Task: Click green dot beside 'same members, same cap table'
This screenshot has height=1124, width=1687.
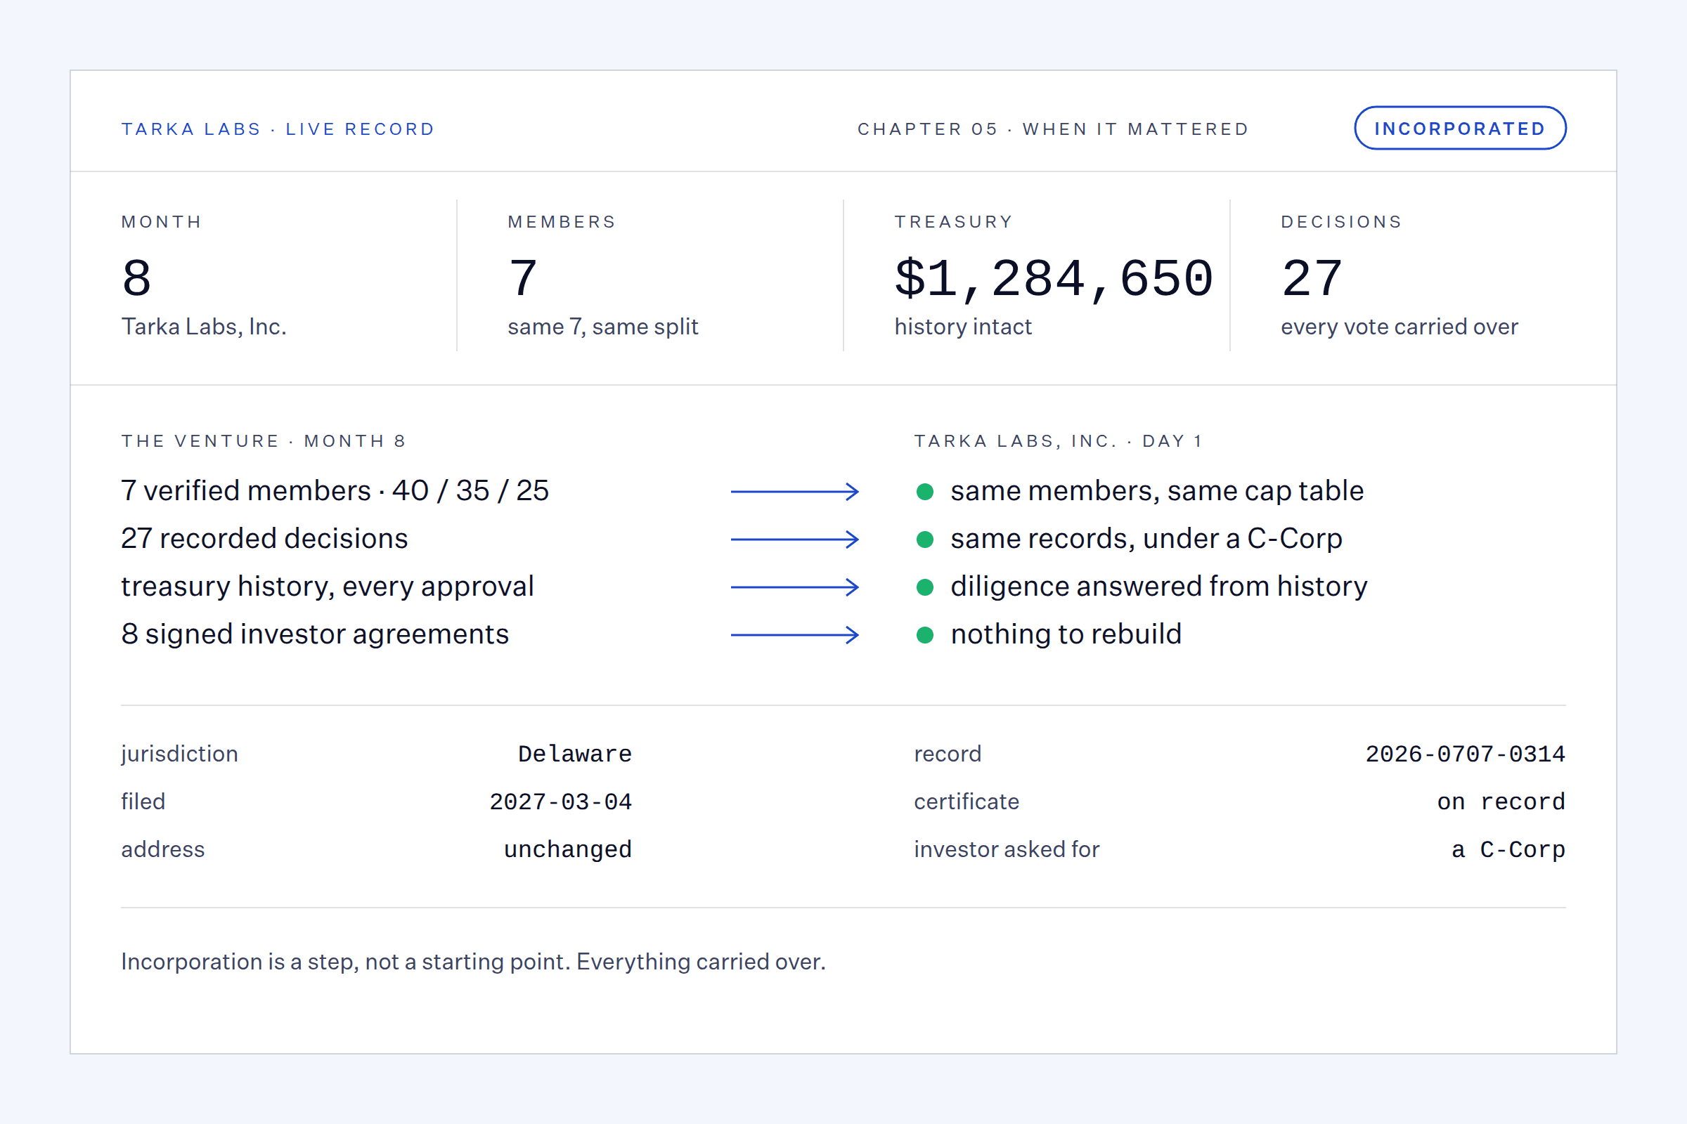Action: point(925,492)
